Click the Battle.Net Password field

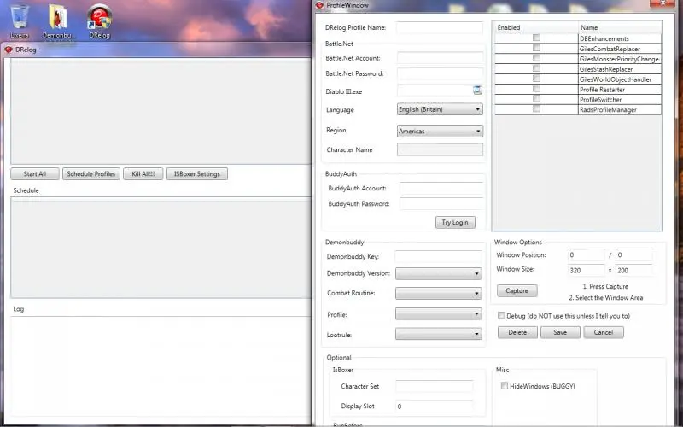pos(440,73)
